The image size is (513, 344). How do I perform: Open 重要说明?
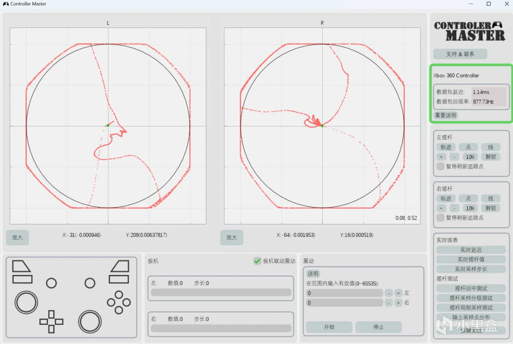pos(446,115)
